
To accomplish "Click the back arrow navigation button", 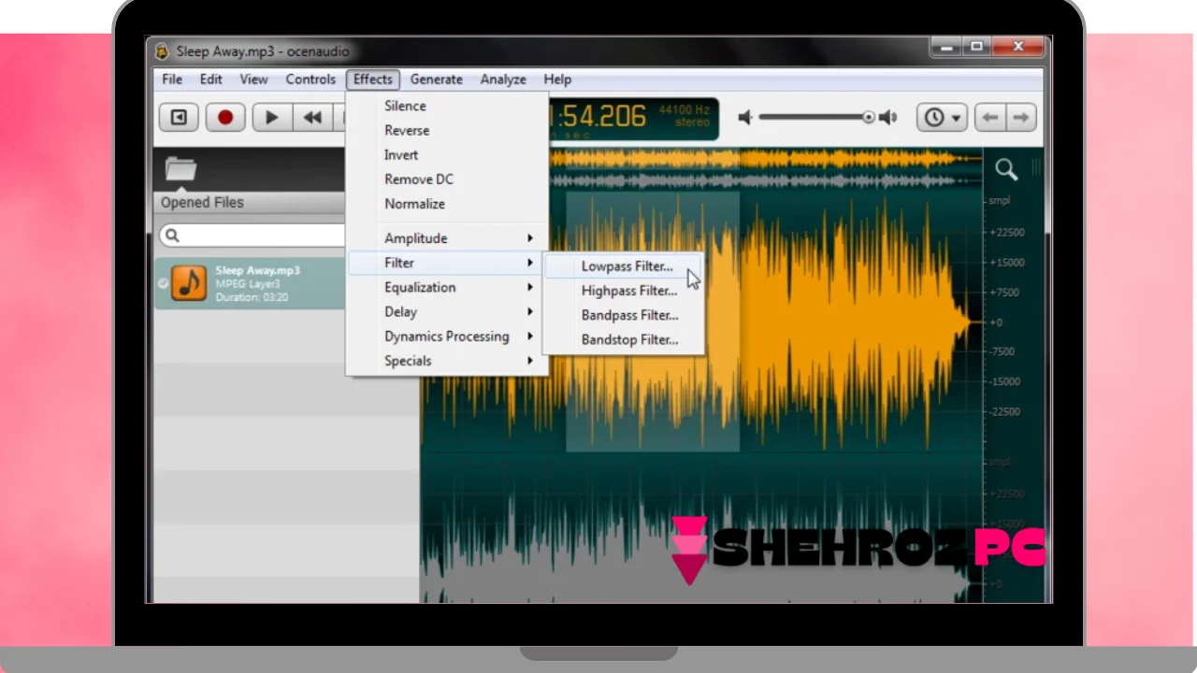I will click(990, 118).
